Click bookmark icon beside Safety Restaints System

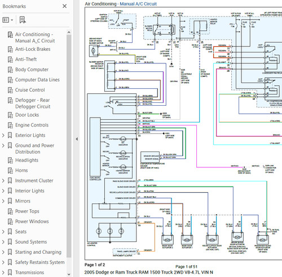pos(10,262)
